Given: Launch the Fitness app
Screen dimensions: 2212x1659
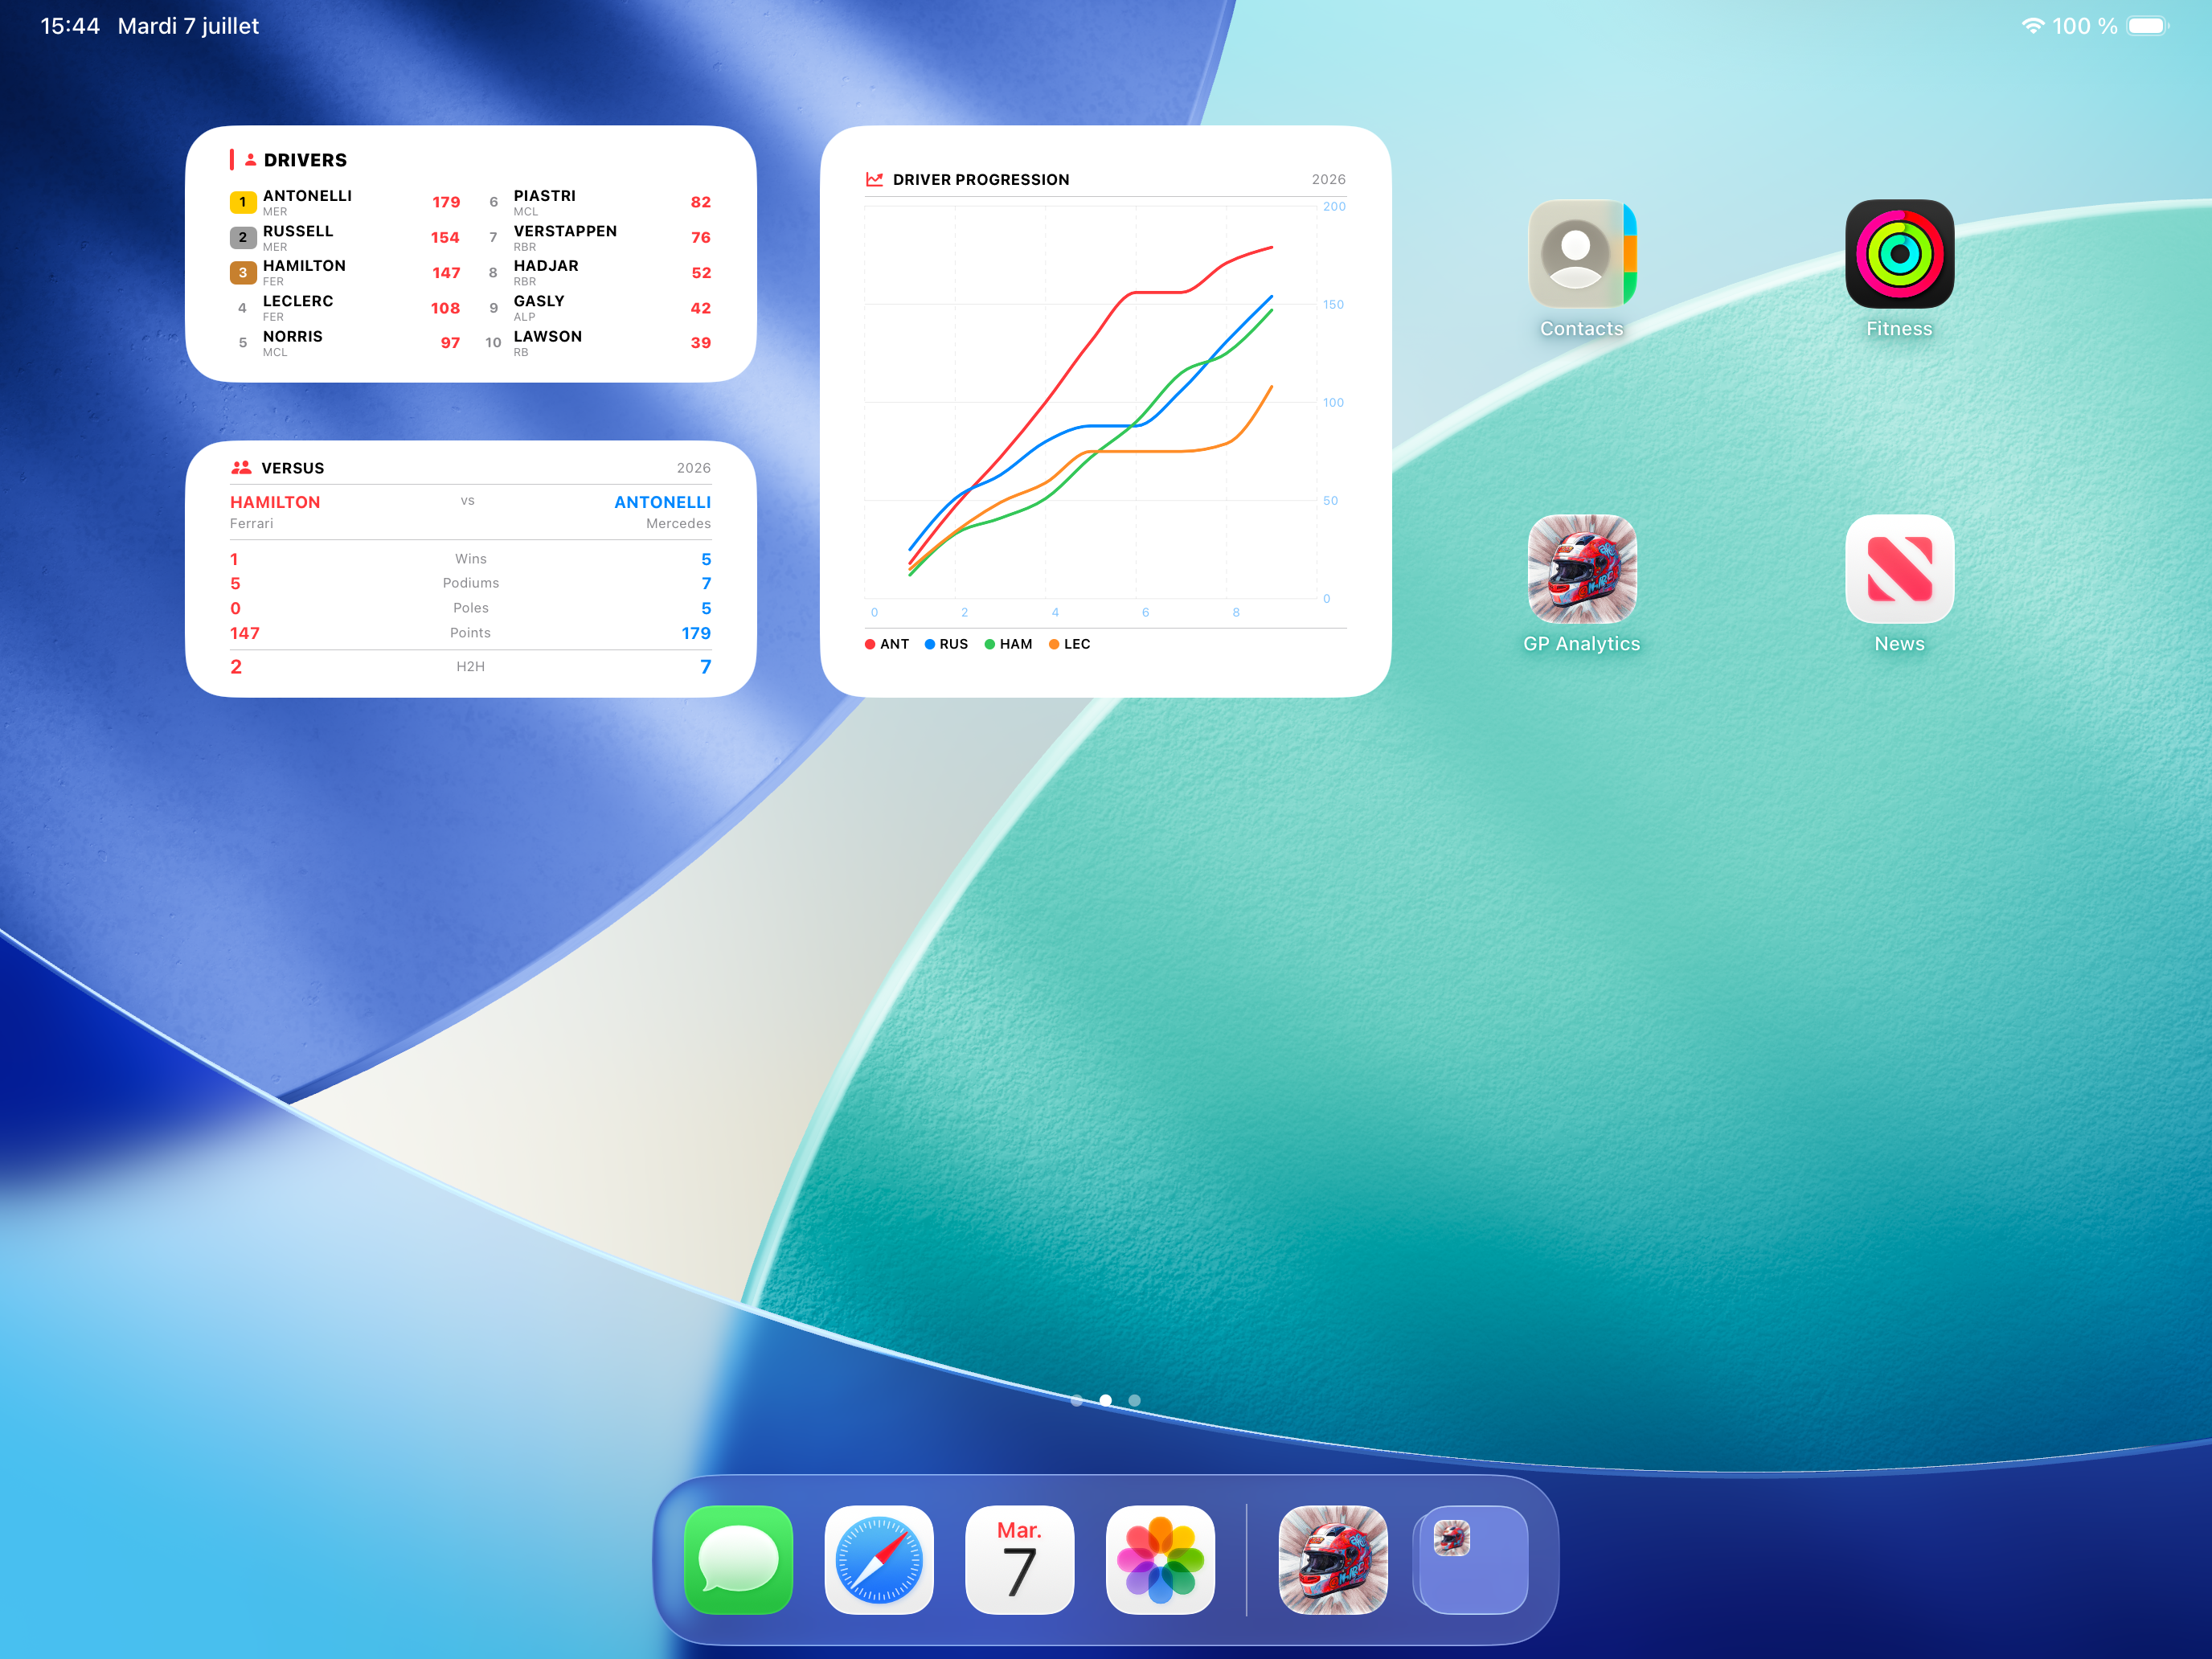Looking at the screenshot, I should coord(1899,254).
